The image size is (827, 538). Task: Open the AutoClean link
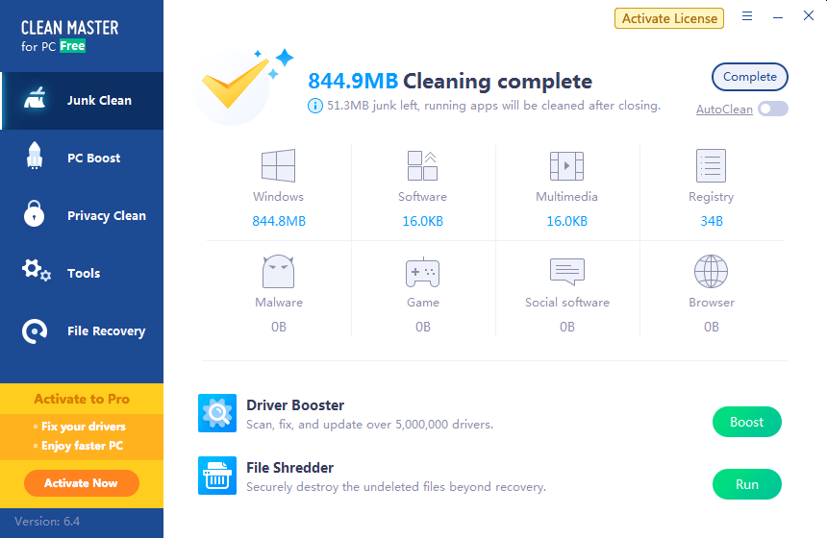tap(724, 110)
